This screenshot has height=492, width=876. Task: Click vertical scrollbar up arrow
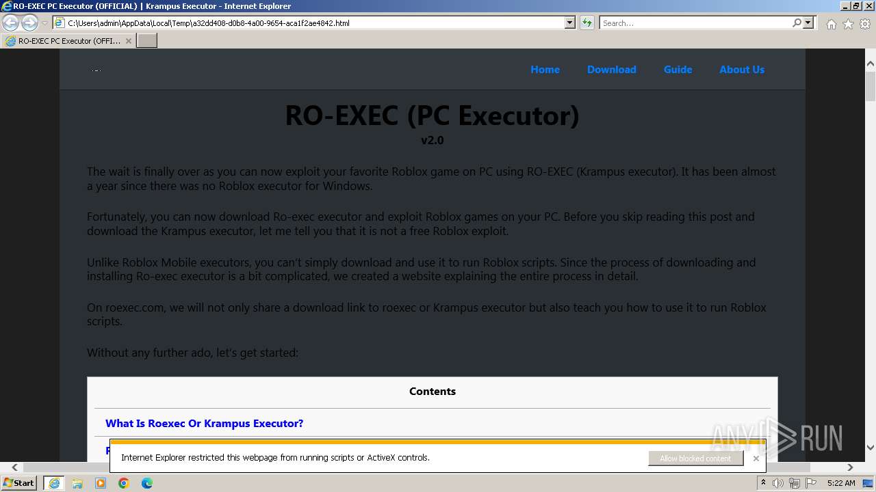coord(871,64)
